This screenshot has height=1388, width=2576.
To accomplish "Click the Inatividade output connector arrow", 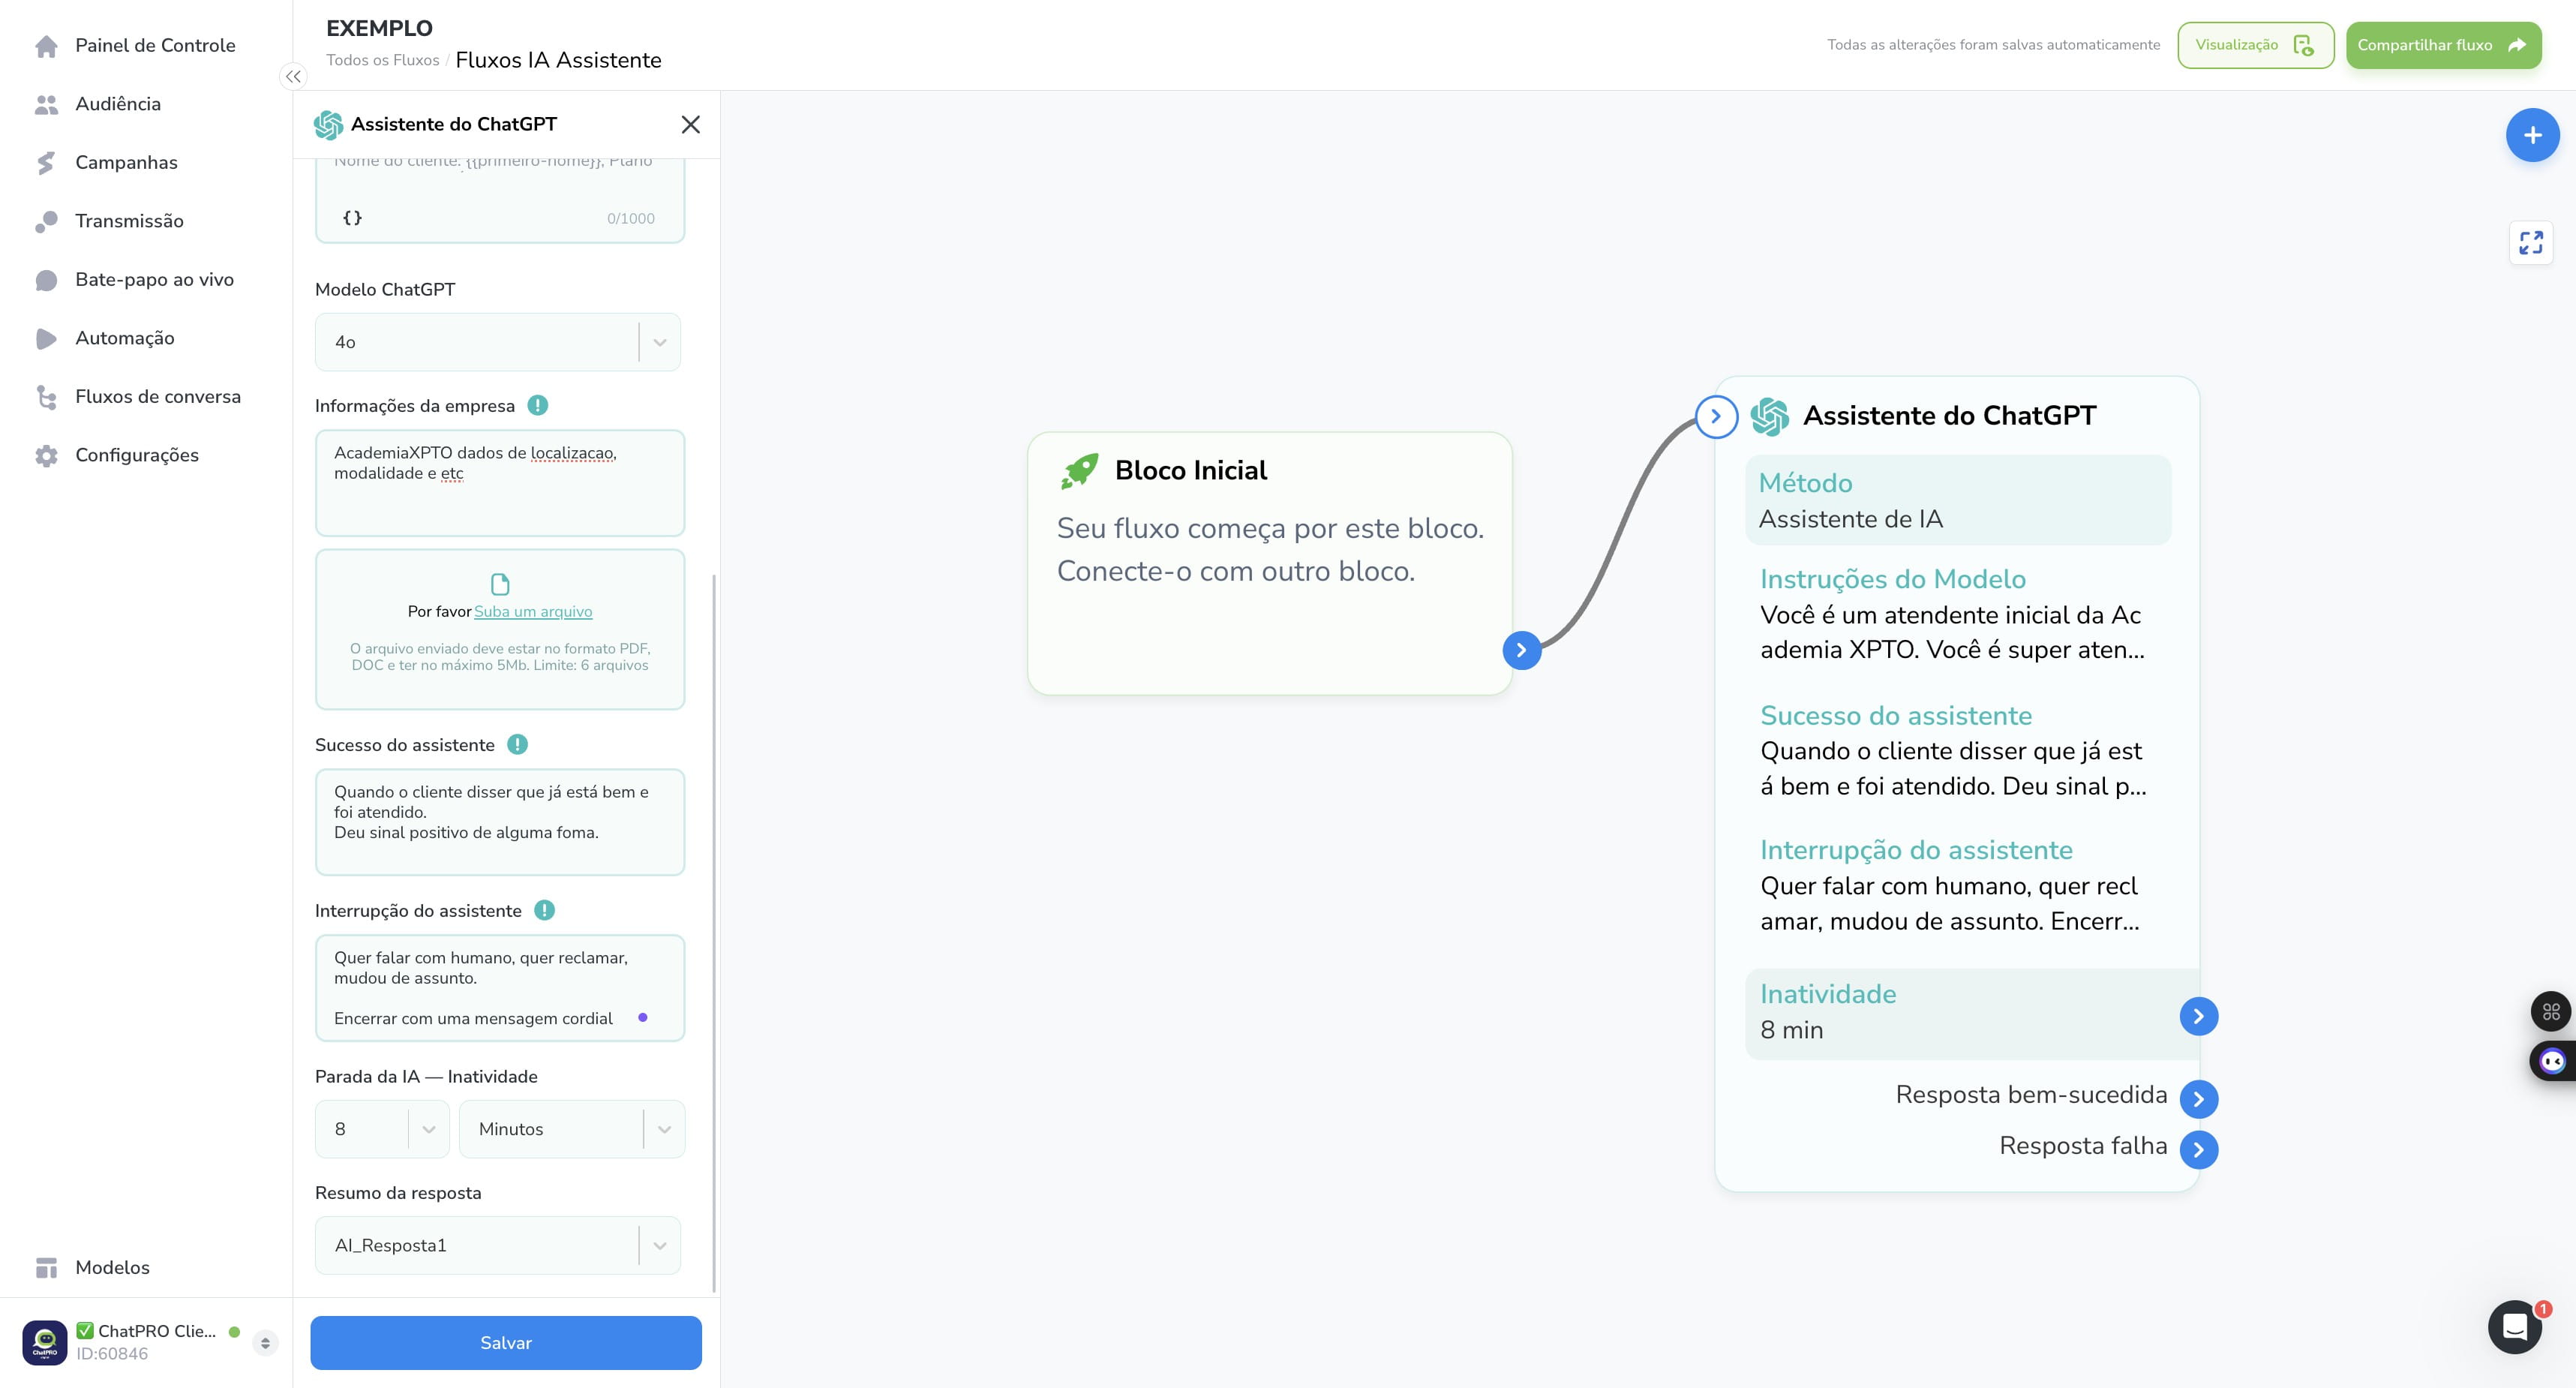I will tap(2198, 1016).
